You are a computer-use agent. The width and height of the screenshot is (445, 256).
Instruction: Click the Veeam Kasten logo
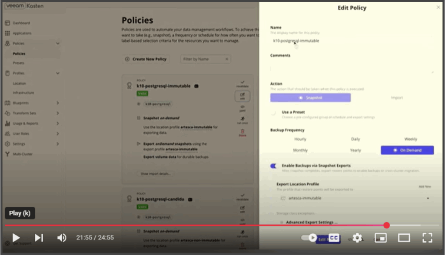24,6
